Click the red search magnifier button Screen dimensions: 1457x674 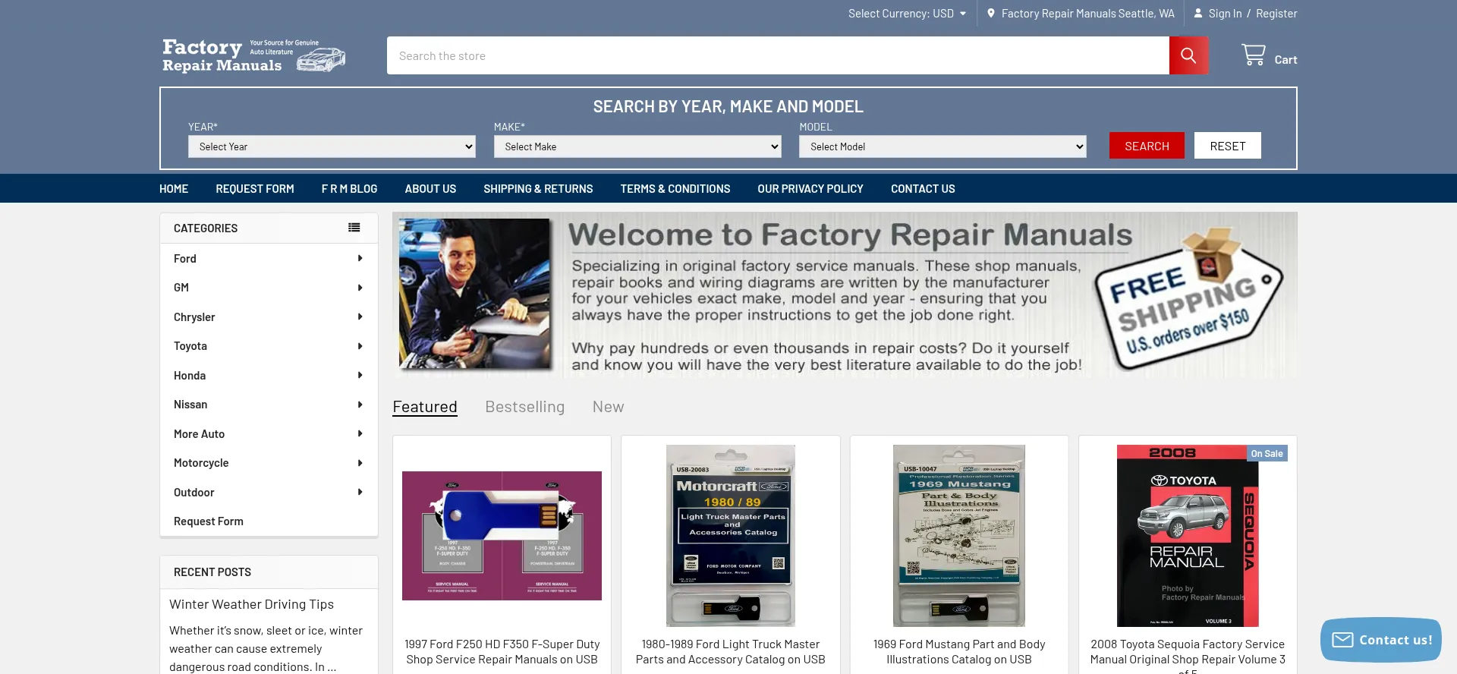tap(1188, 55)
